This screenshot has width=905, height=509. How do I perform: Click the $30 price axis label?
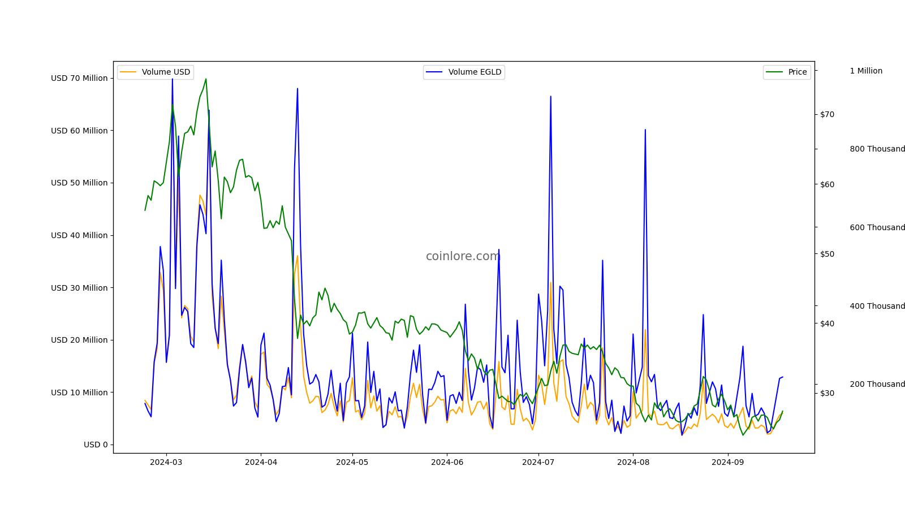827,393
